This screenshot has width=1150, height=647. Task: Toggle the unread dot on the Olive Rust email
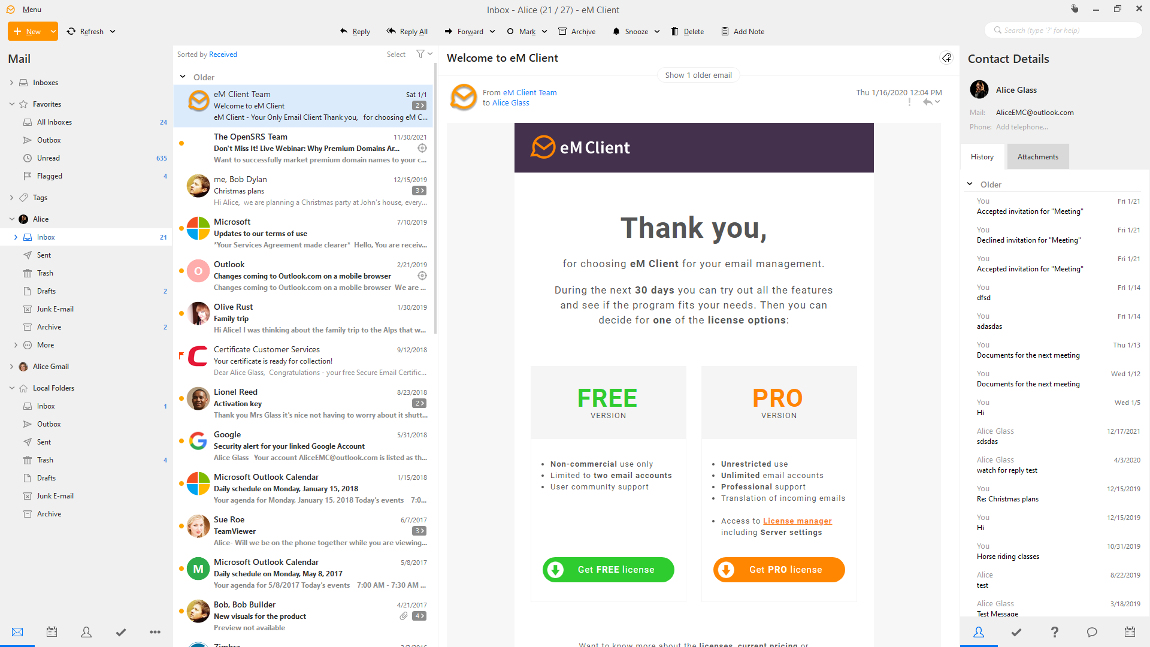[x=181, y=313]
